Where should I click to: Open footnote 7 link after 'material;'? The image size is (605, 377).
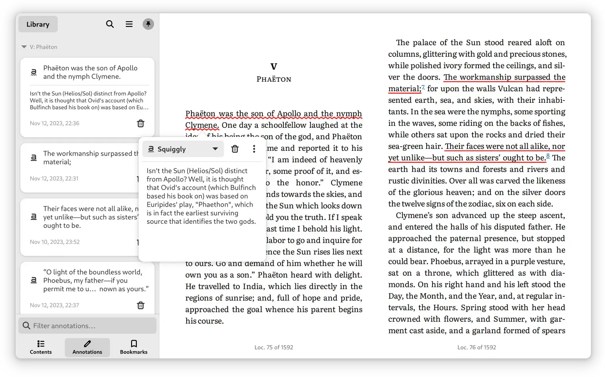click(x=423, y=87)
